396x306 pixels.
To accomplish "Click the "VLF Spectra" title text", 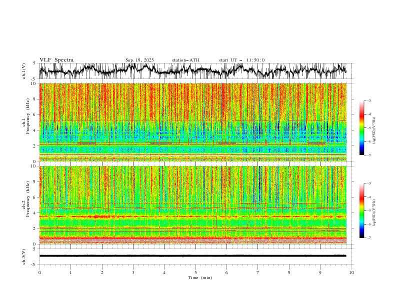I will click(56, 60).
